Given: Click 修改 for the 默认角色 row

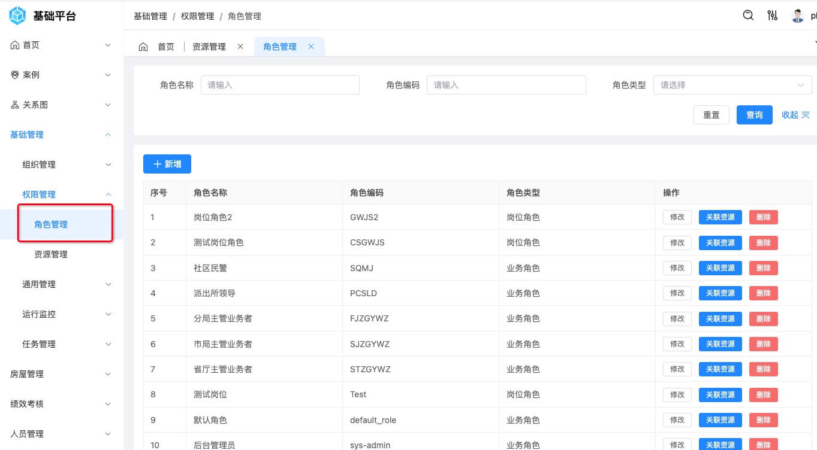Looking at the screenshot, I should click(677, 420).
